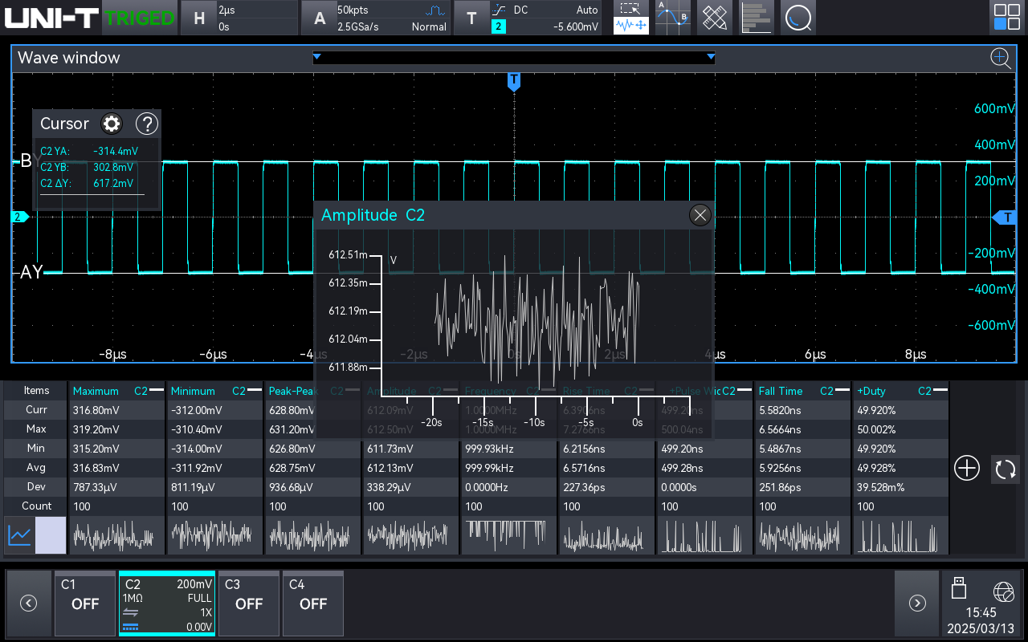1028x642 pixels.
Task: Add a new measurement with plus icon
Action: 966,469
